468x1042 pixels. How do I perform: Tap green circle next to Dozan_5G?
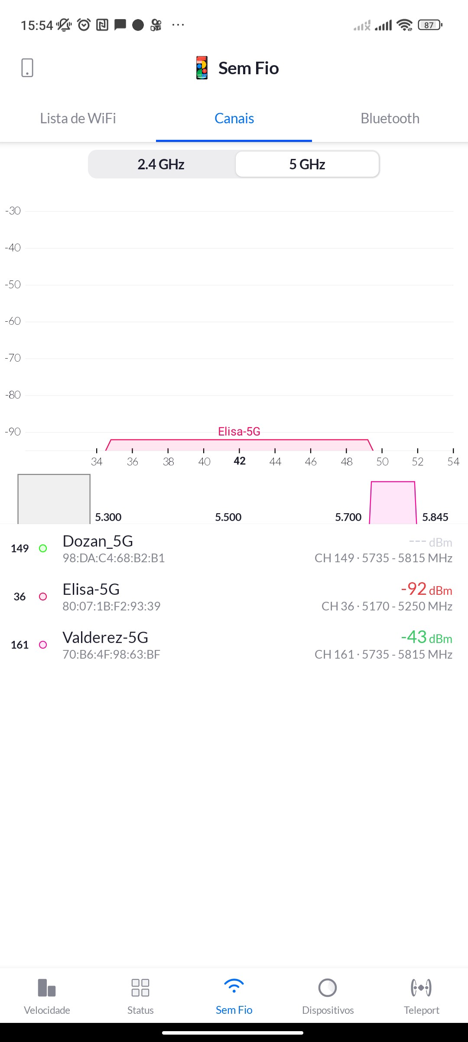pyautogui.click(x=43, y=548)
